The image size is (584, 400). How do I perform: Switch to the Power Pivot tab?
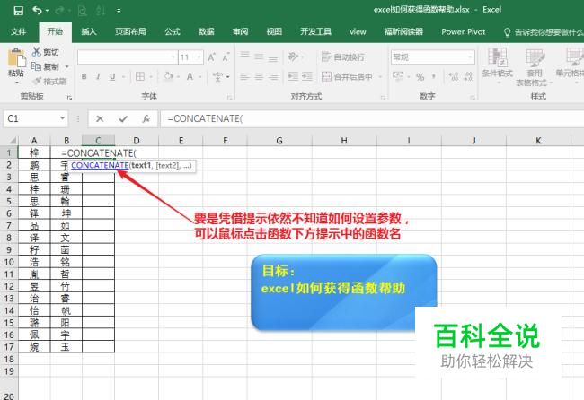(464, 31)
